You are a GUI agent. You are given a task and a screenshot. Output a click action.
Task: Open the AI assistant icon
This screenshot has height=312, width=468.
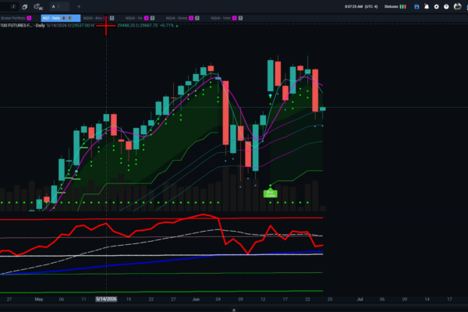coord(38,6)
